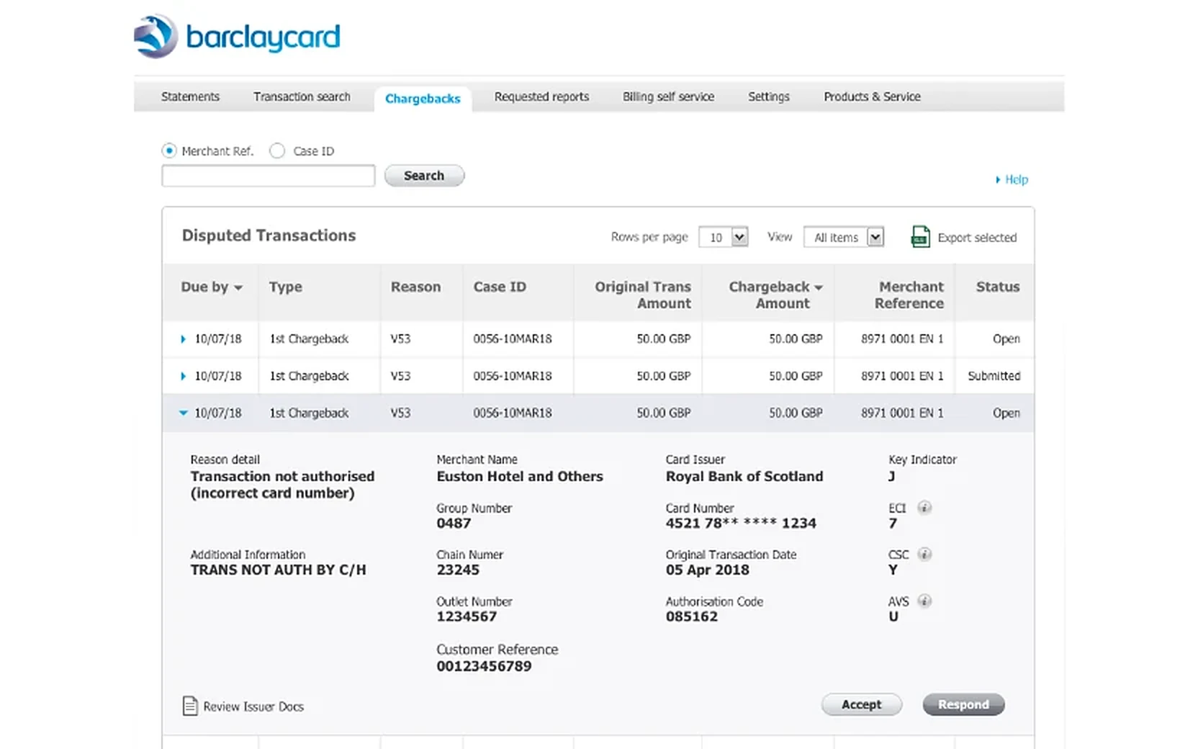
Task: Expand the Open chargeback row at the top
Action: tap(183, 338)
